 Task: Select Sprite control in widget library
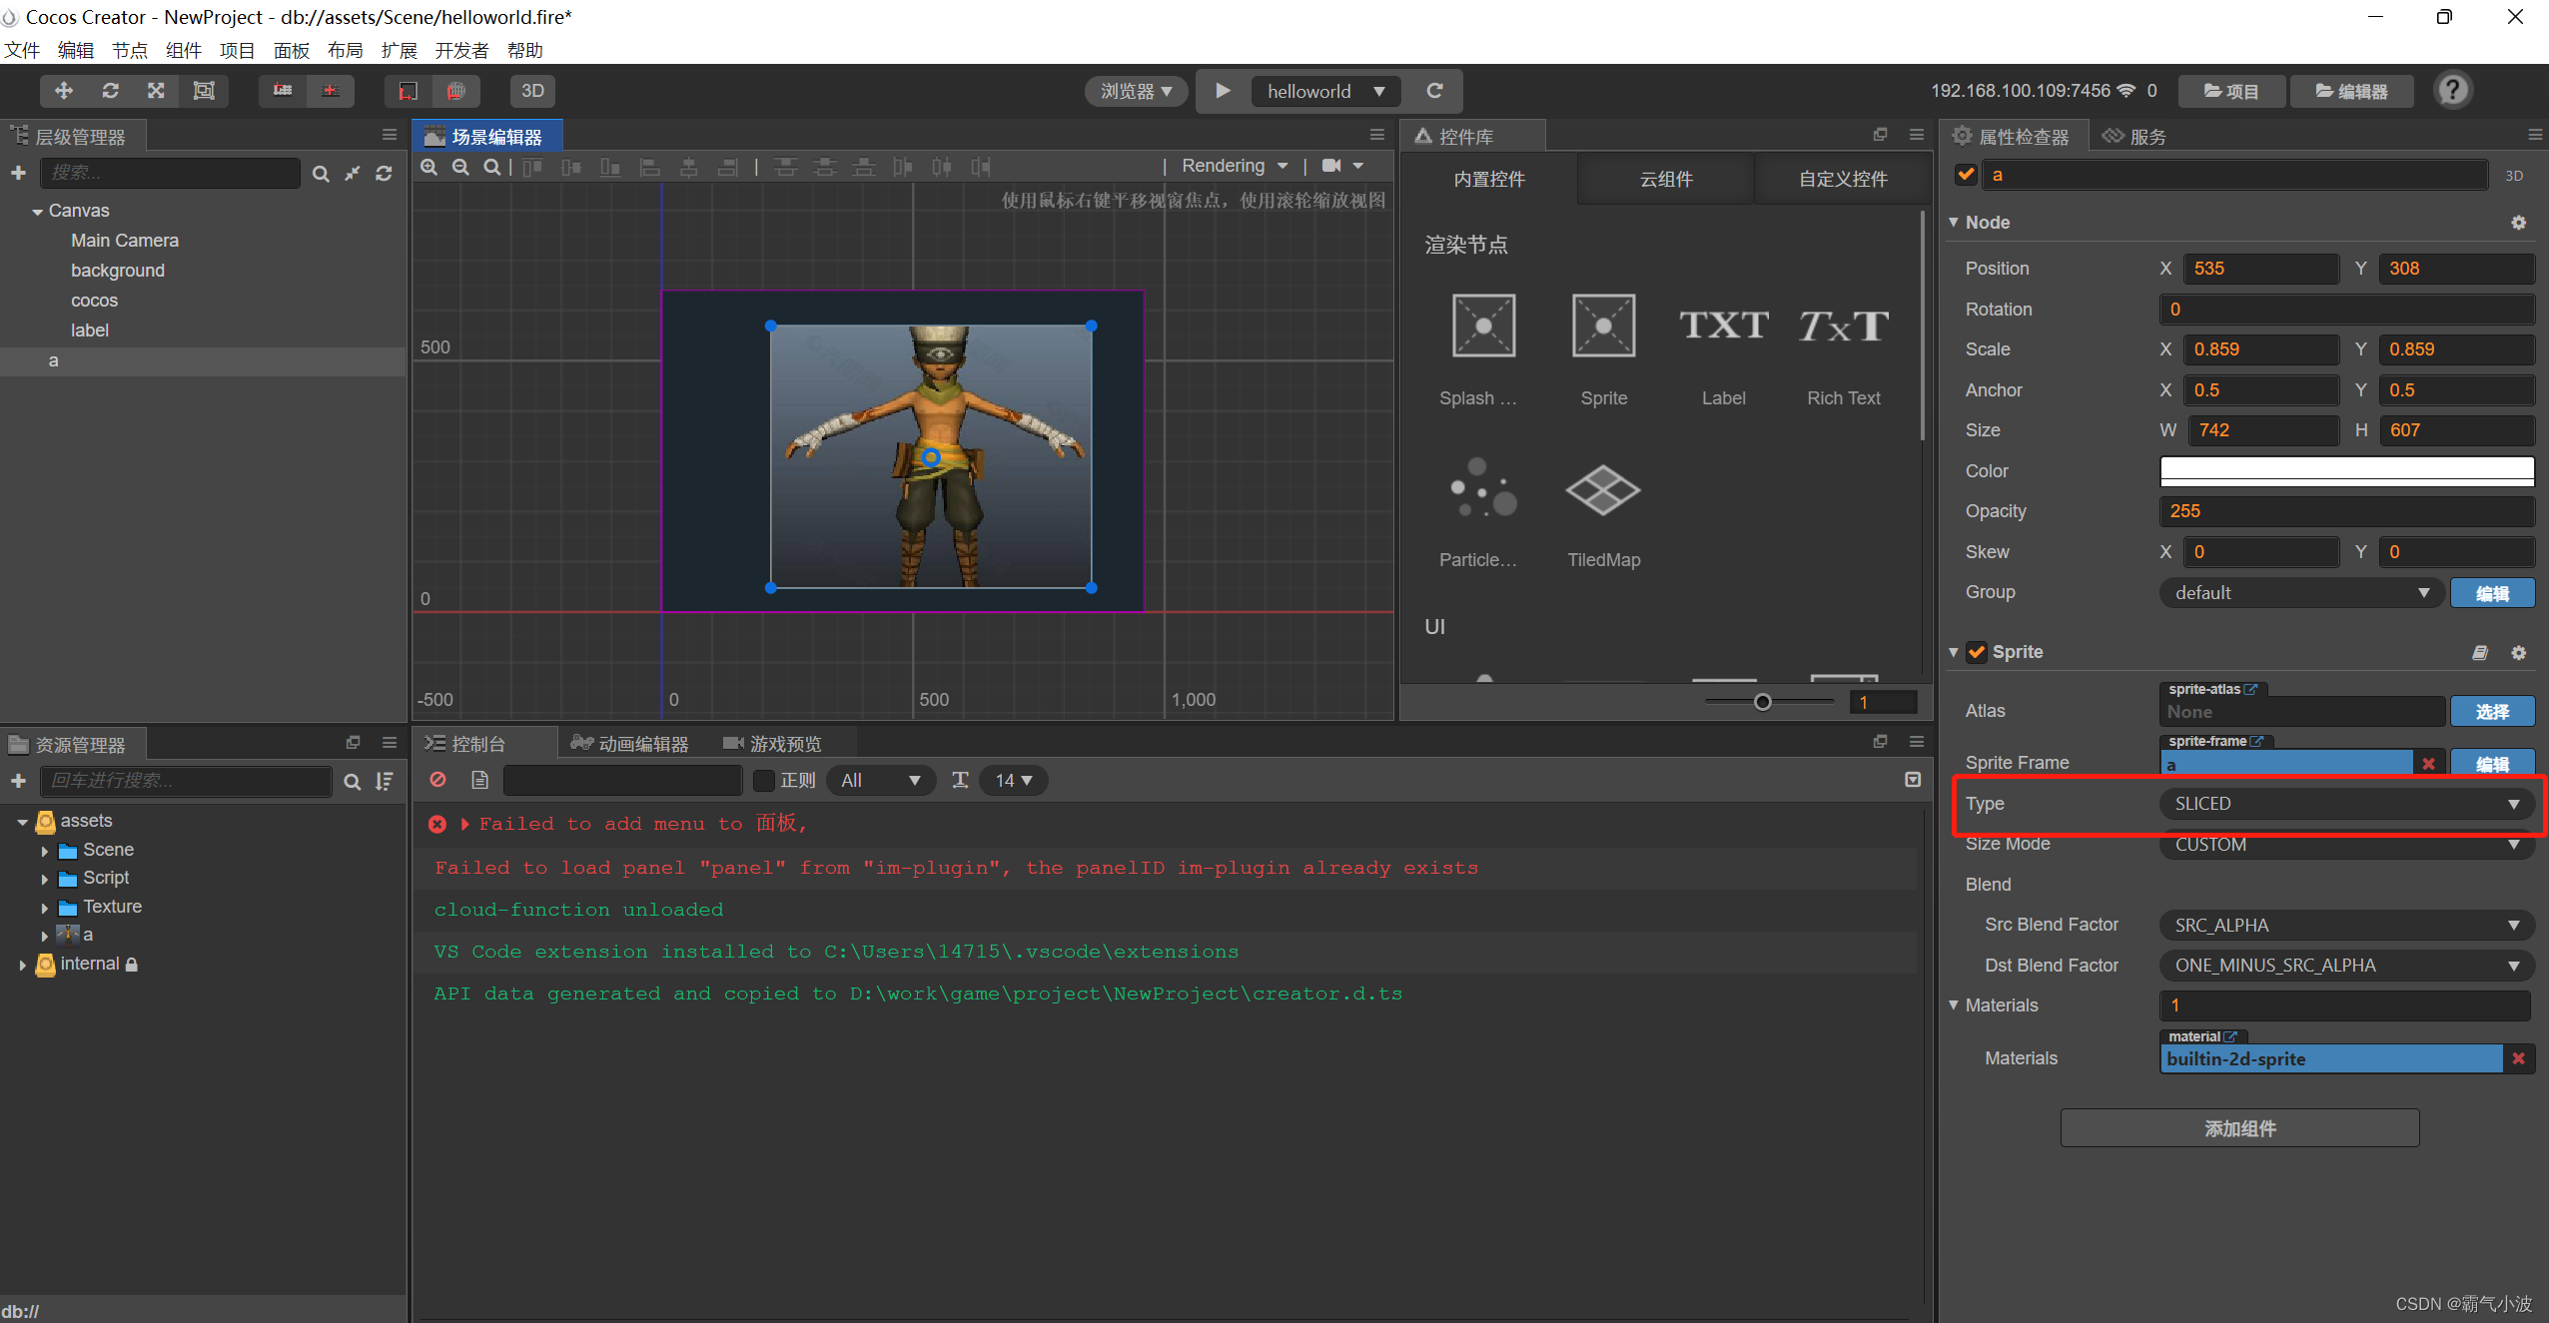click(1603, 349)
